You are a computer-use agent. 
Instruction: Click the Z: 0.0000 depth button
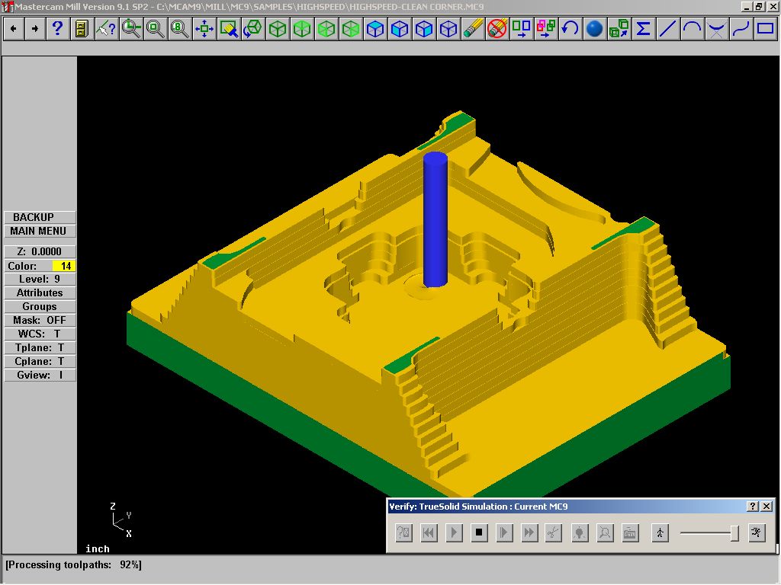[x=40, y=251]
